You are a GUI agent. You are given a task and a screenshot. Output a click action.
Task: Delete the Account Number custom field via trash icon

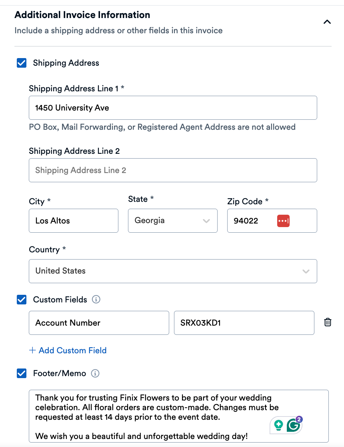(328, 322)
